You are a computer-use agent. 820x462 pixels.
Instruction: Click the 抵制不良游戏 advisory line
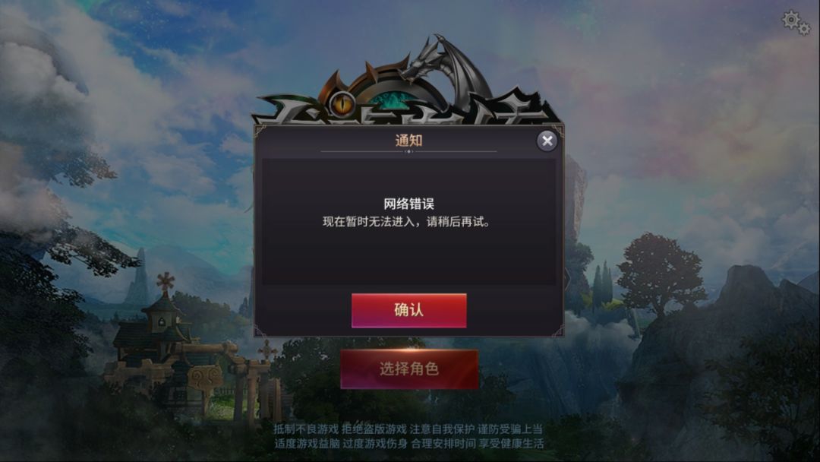[408, 429]
